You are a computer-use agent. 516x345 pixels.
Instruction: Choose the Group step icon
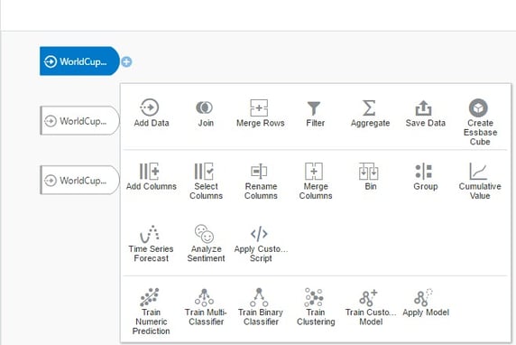point(424,171)
